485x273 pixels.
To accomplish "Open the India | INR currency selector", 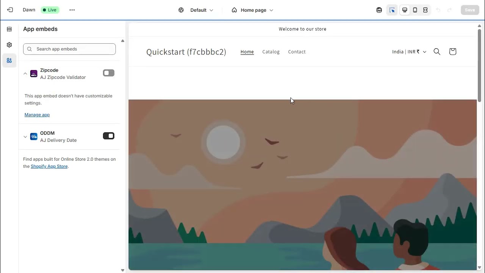I will [409, 52].
